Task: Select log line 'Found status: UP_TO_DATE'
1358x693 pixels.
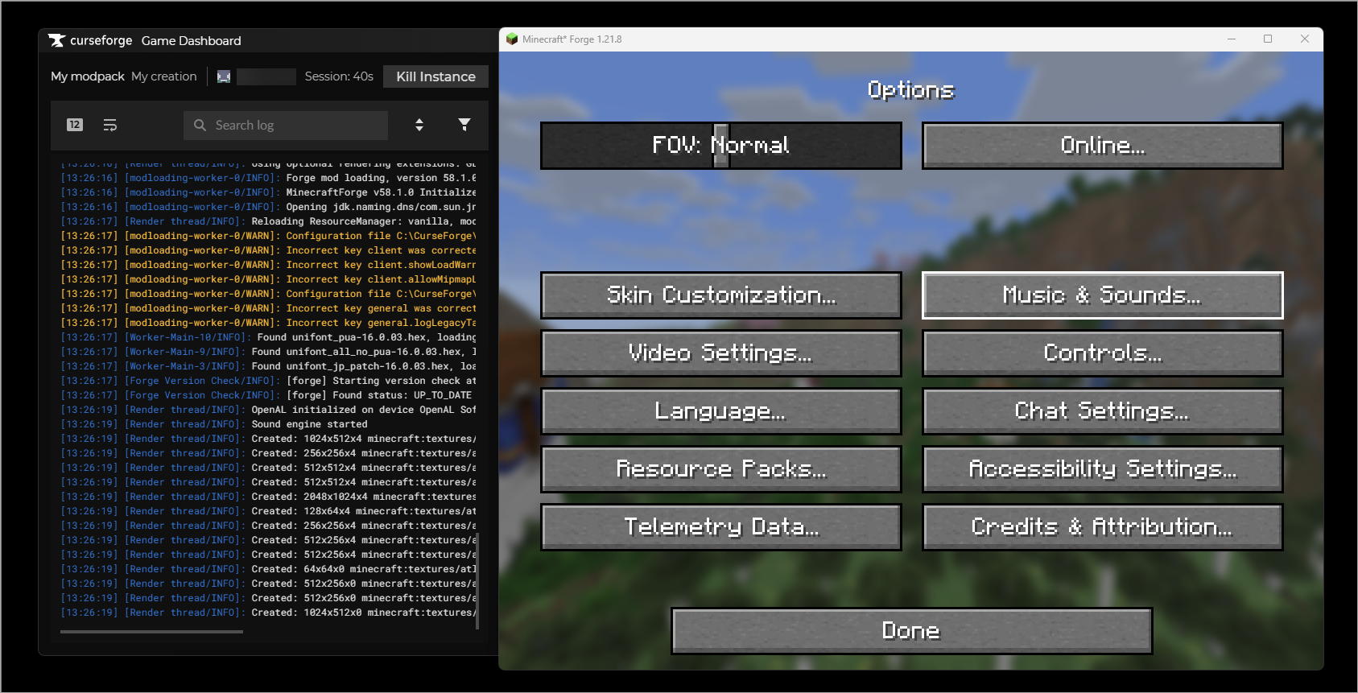Action: 269,395
